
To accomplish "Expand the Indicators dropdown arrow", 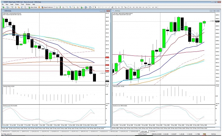I will [x=83, y=7].
